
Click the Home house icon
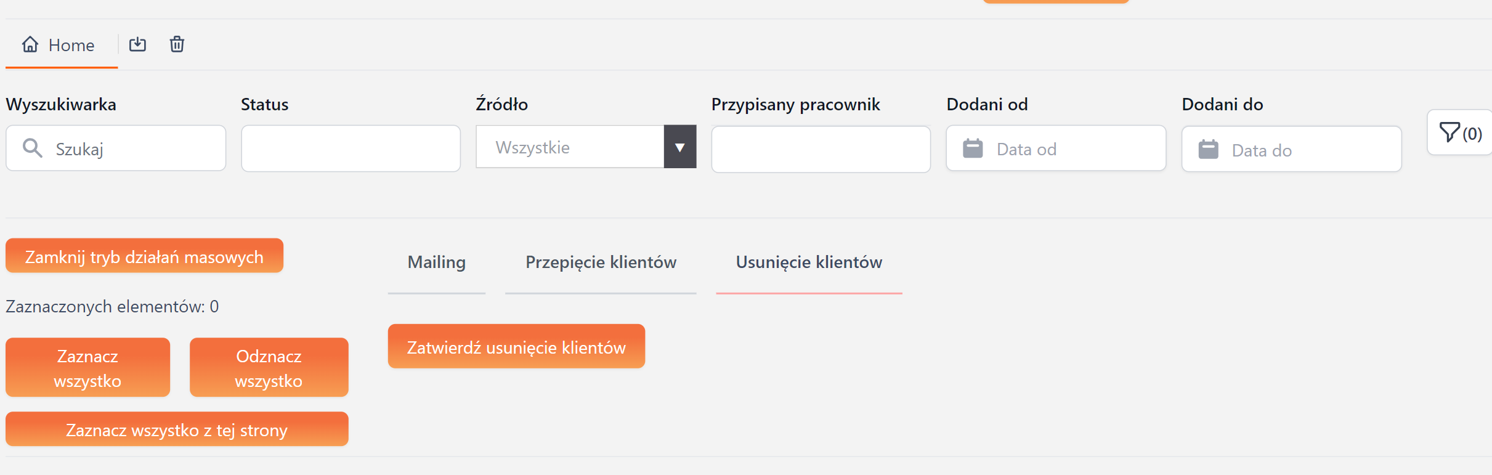click(x=30, y=44)
